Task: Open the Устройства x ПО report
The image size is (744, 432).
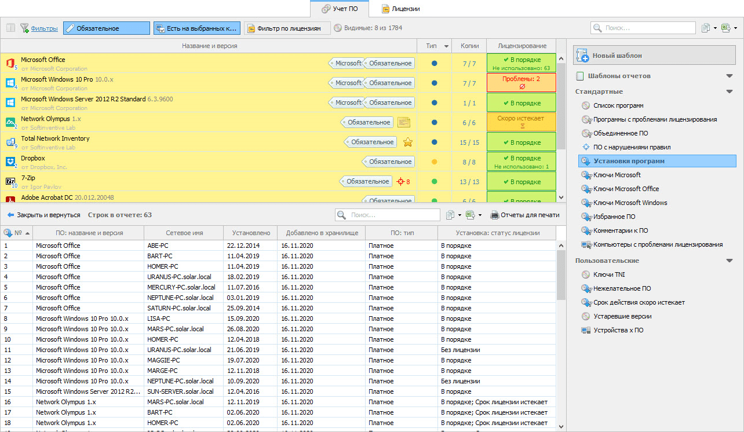Action: (612, 330)
